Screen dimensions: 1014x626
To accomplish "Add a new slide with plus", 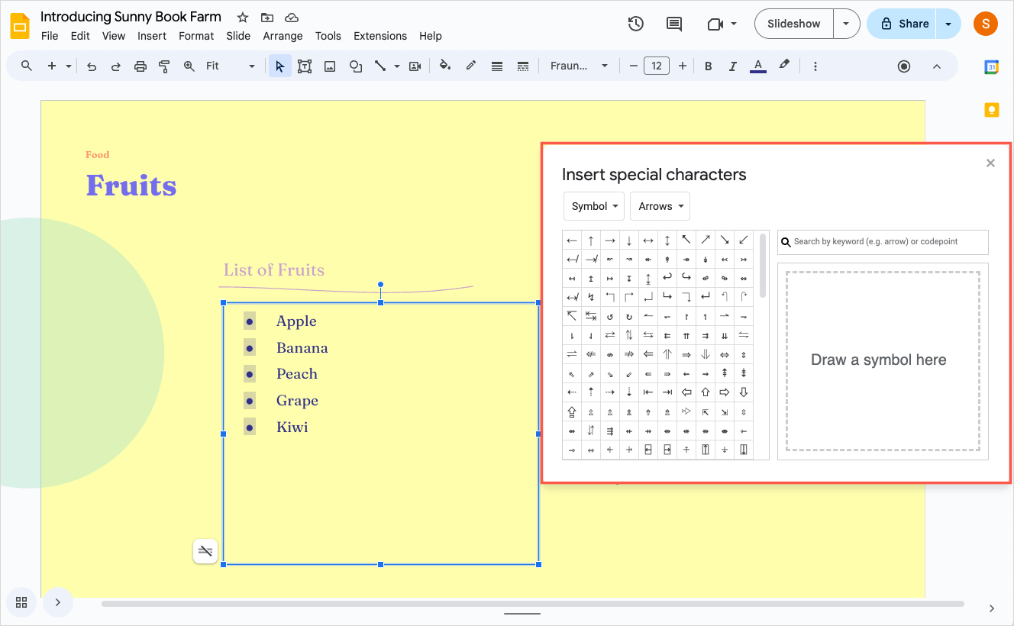I will pos(52,66).
